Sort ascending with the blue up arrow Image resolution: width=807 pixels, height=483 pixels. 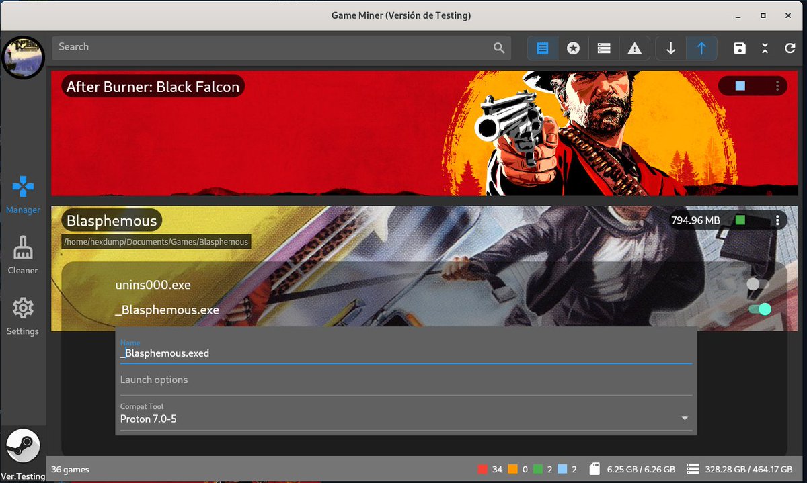click(x=701, y=48)
